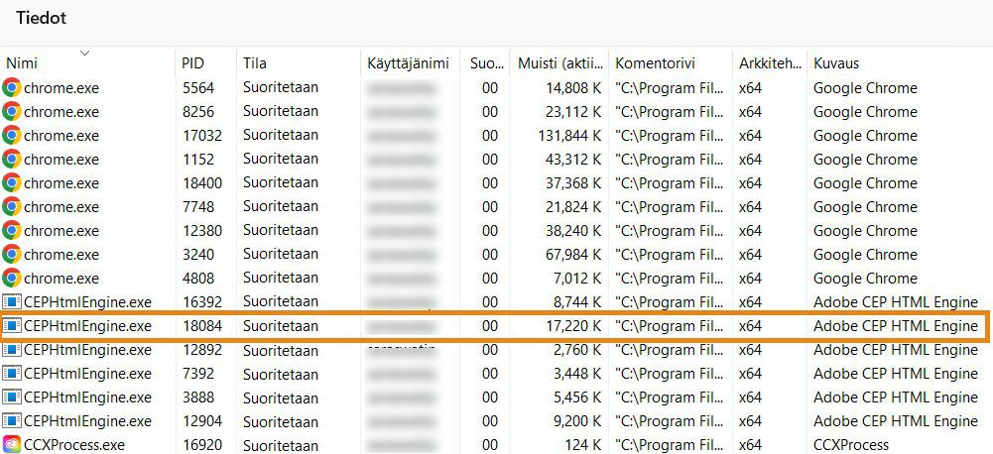
Task: Click Chrome icon in row PID 3240
Action: pos(11,254)
